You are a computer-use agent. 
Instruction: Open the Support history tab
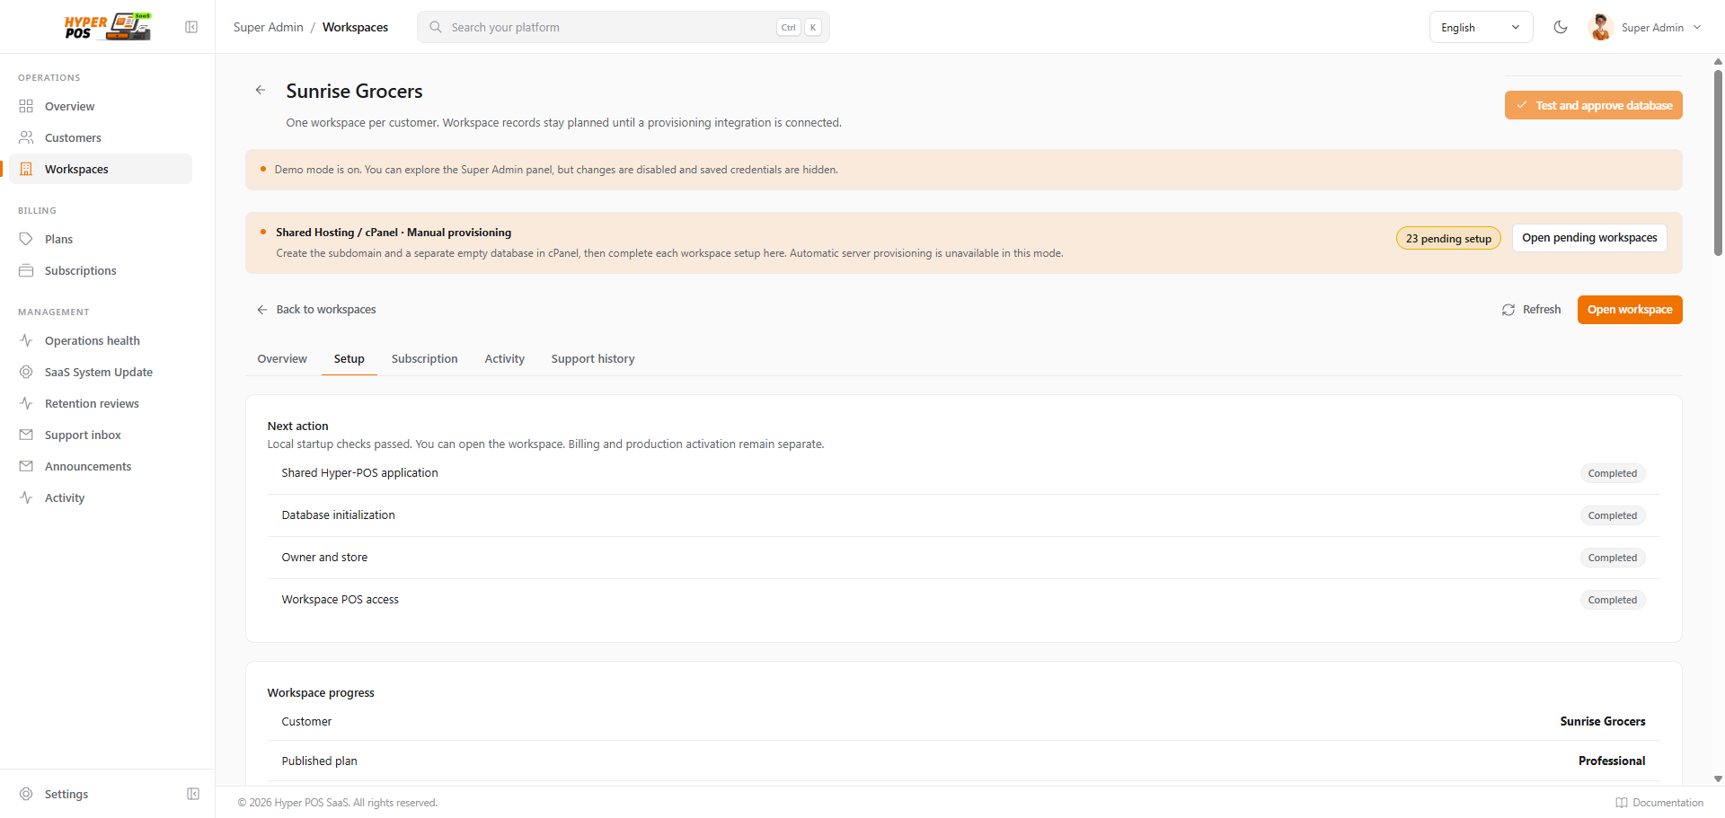(x=593, y=358)
